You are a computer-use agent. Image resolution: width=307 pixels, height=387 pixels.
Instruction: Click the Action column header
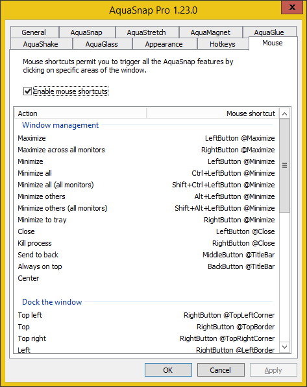tap(80, 113)
